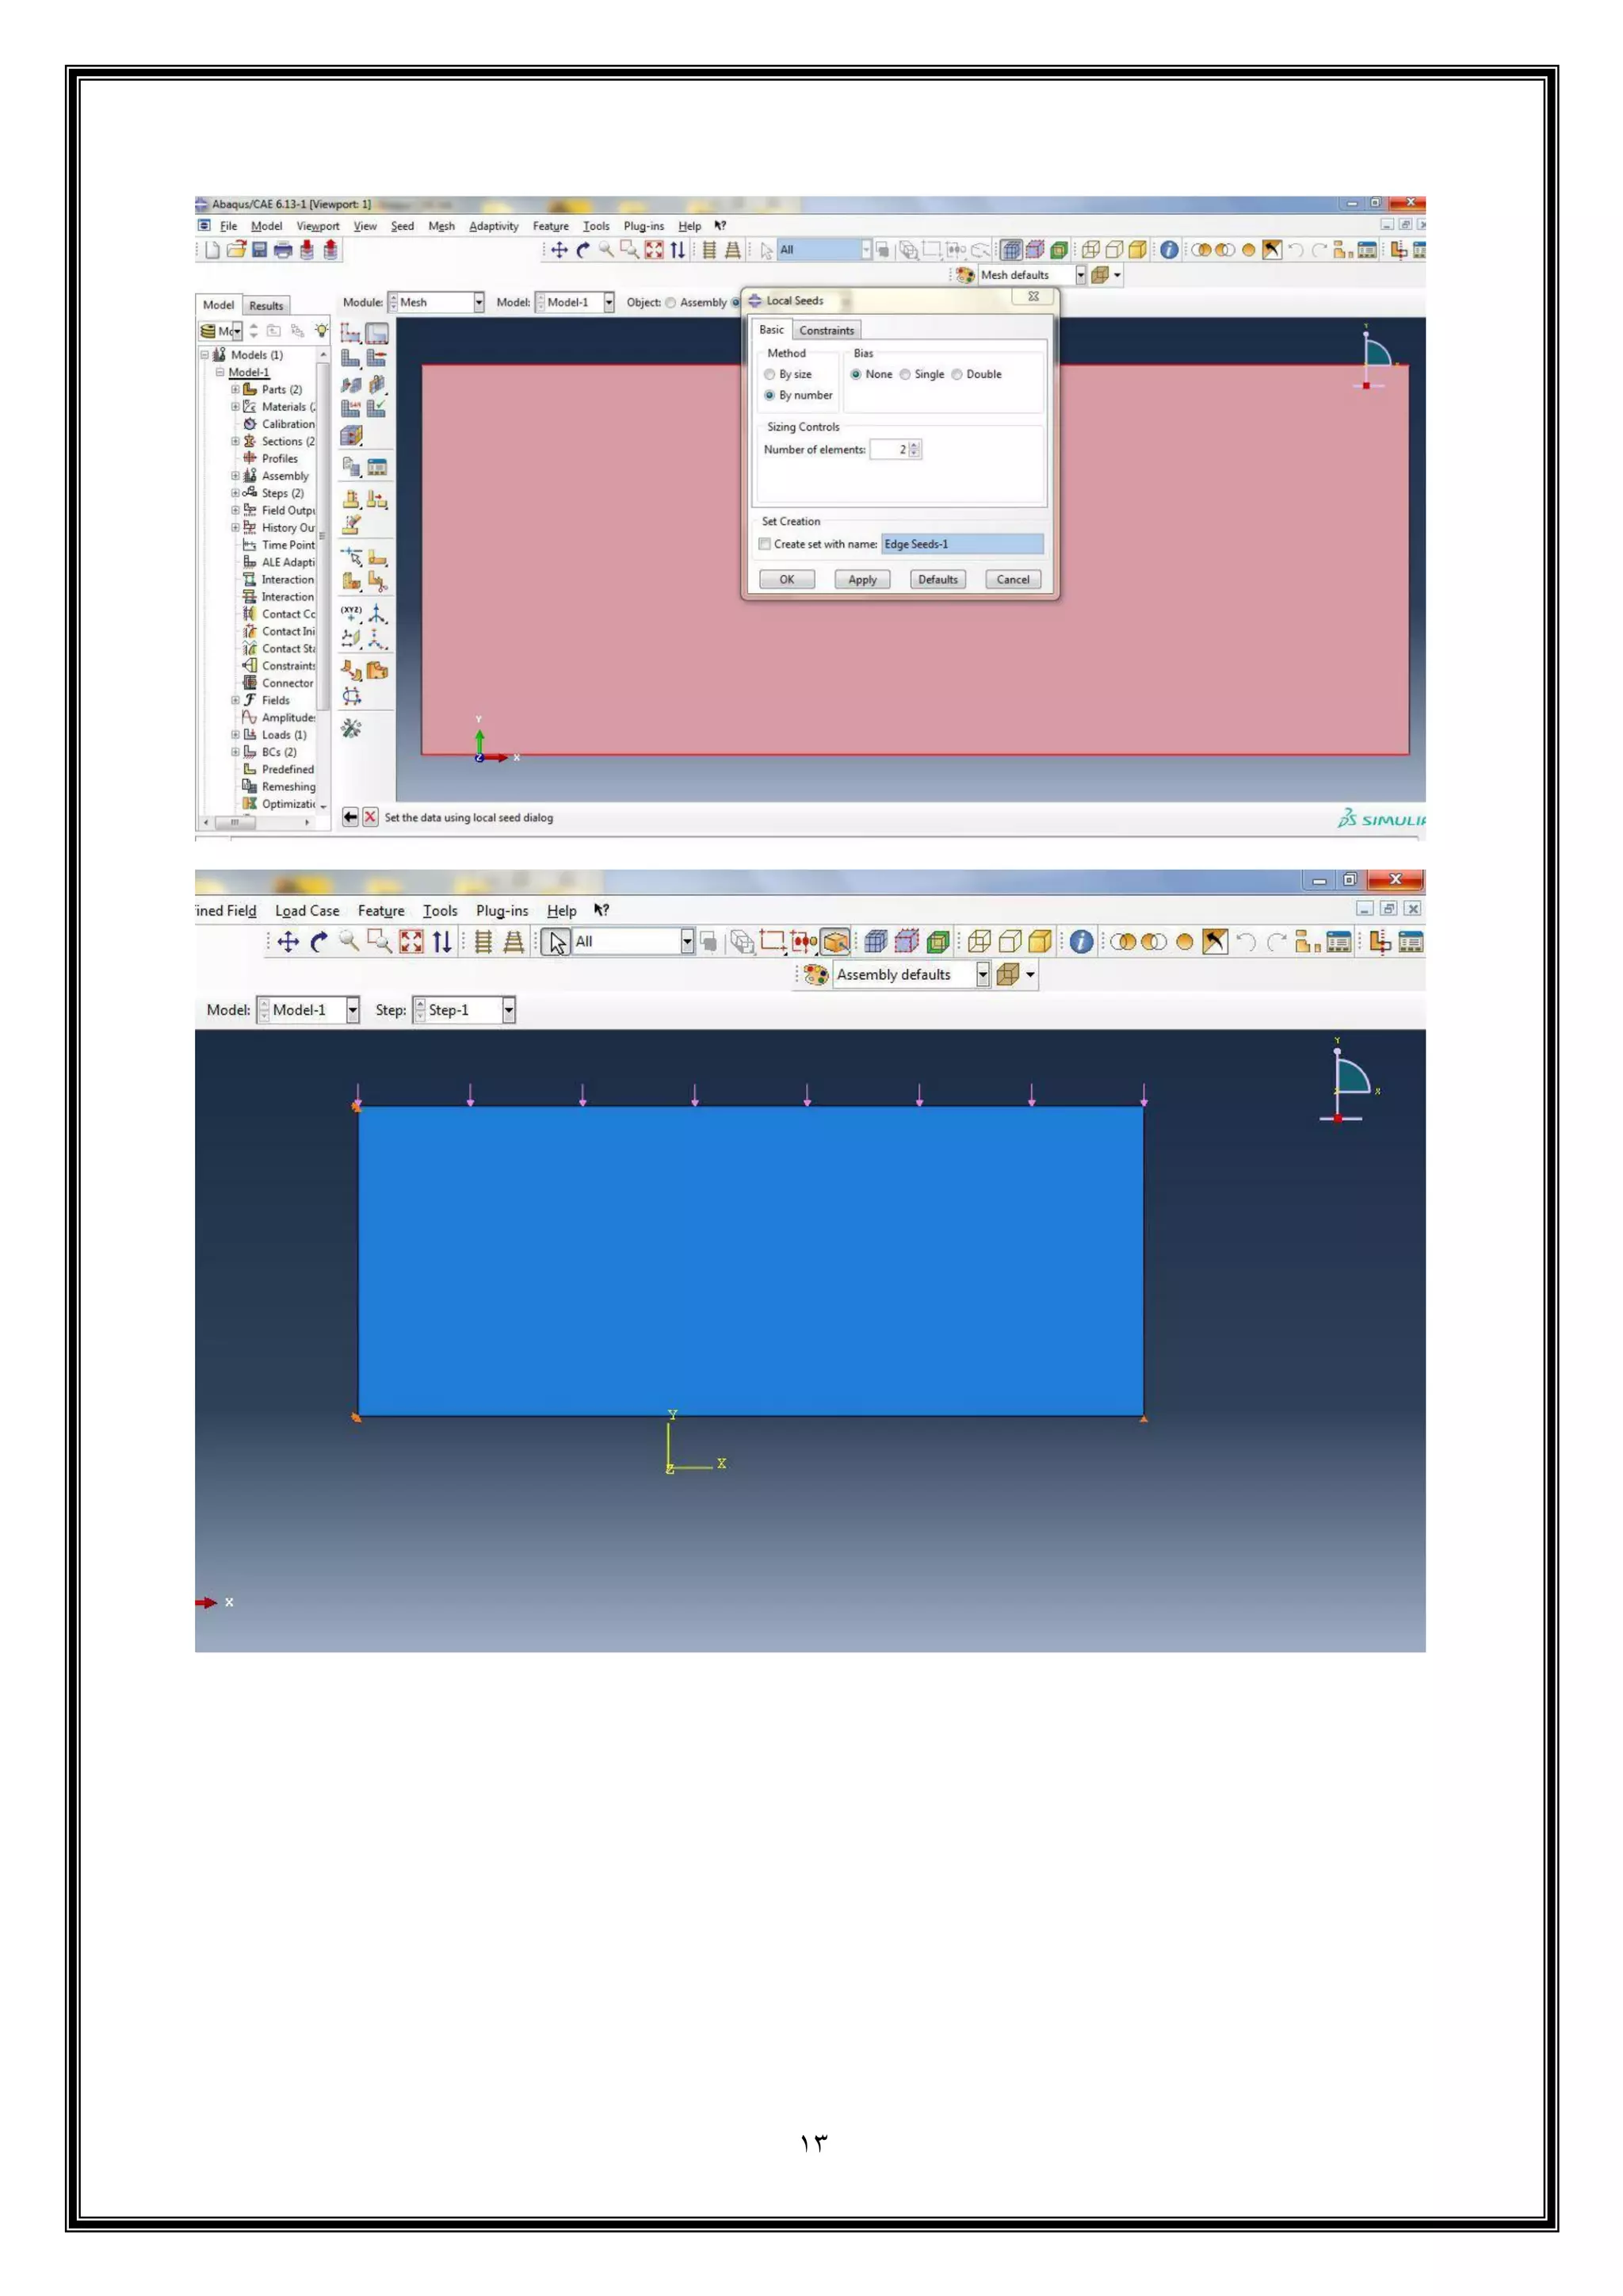Select Pan View tool in upper toolbar
The image size is (1623, 2296).
tap(559, 250)
